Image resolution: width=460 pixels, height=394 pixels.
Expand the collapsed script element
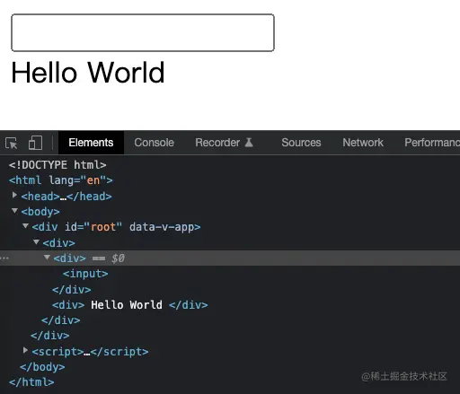(25, 350)
